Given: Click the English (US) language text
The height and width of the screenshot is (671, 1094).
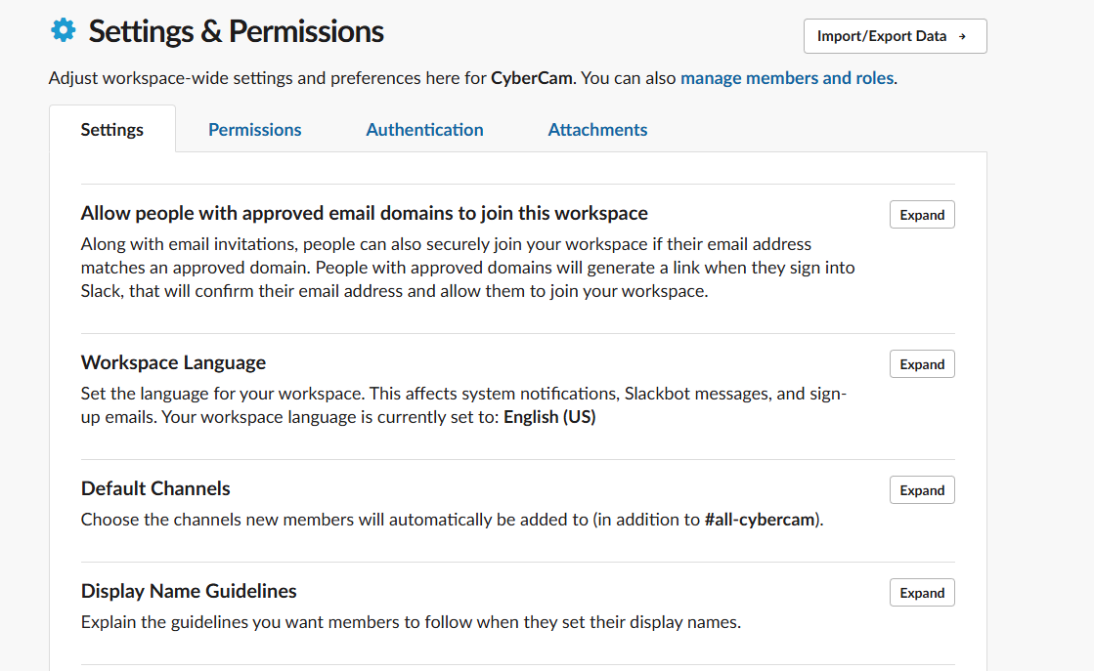Looking at the screenshot, I should coord(549,417).
